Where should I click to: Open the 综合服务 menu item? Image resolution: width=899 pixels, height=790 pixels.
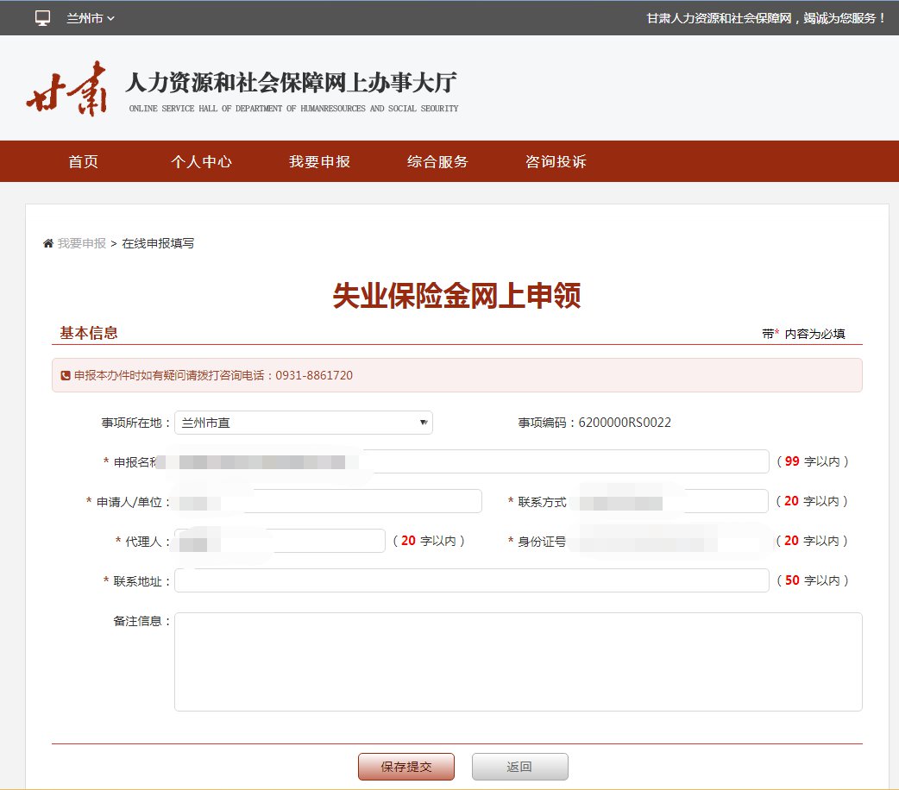[437, 162]
